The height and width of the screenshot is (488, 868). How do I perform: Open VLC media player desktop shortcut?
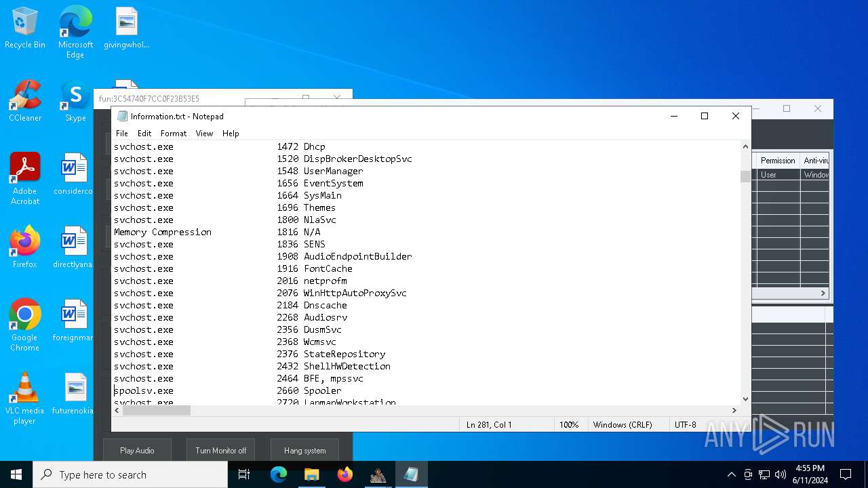click(x=25, y=399)
